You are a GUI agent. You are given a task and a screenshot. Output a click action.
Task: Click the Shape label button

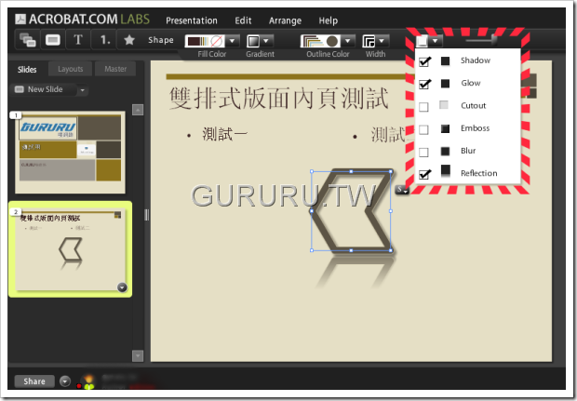pyautogui.click(x=161, y=40)
